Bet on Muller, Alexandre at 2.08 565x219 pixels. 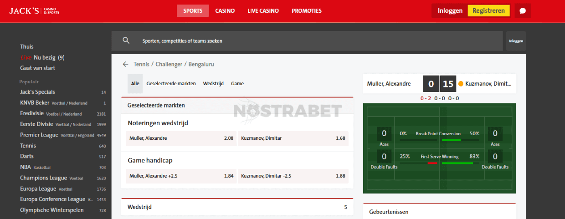181,138
